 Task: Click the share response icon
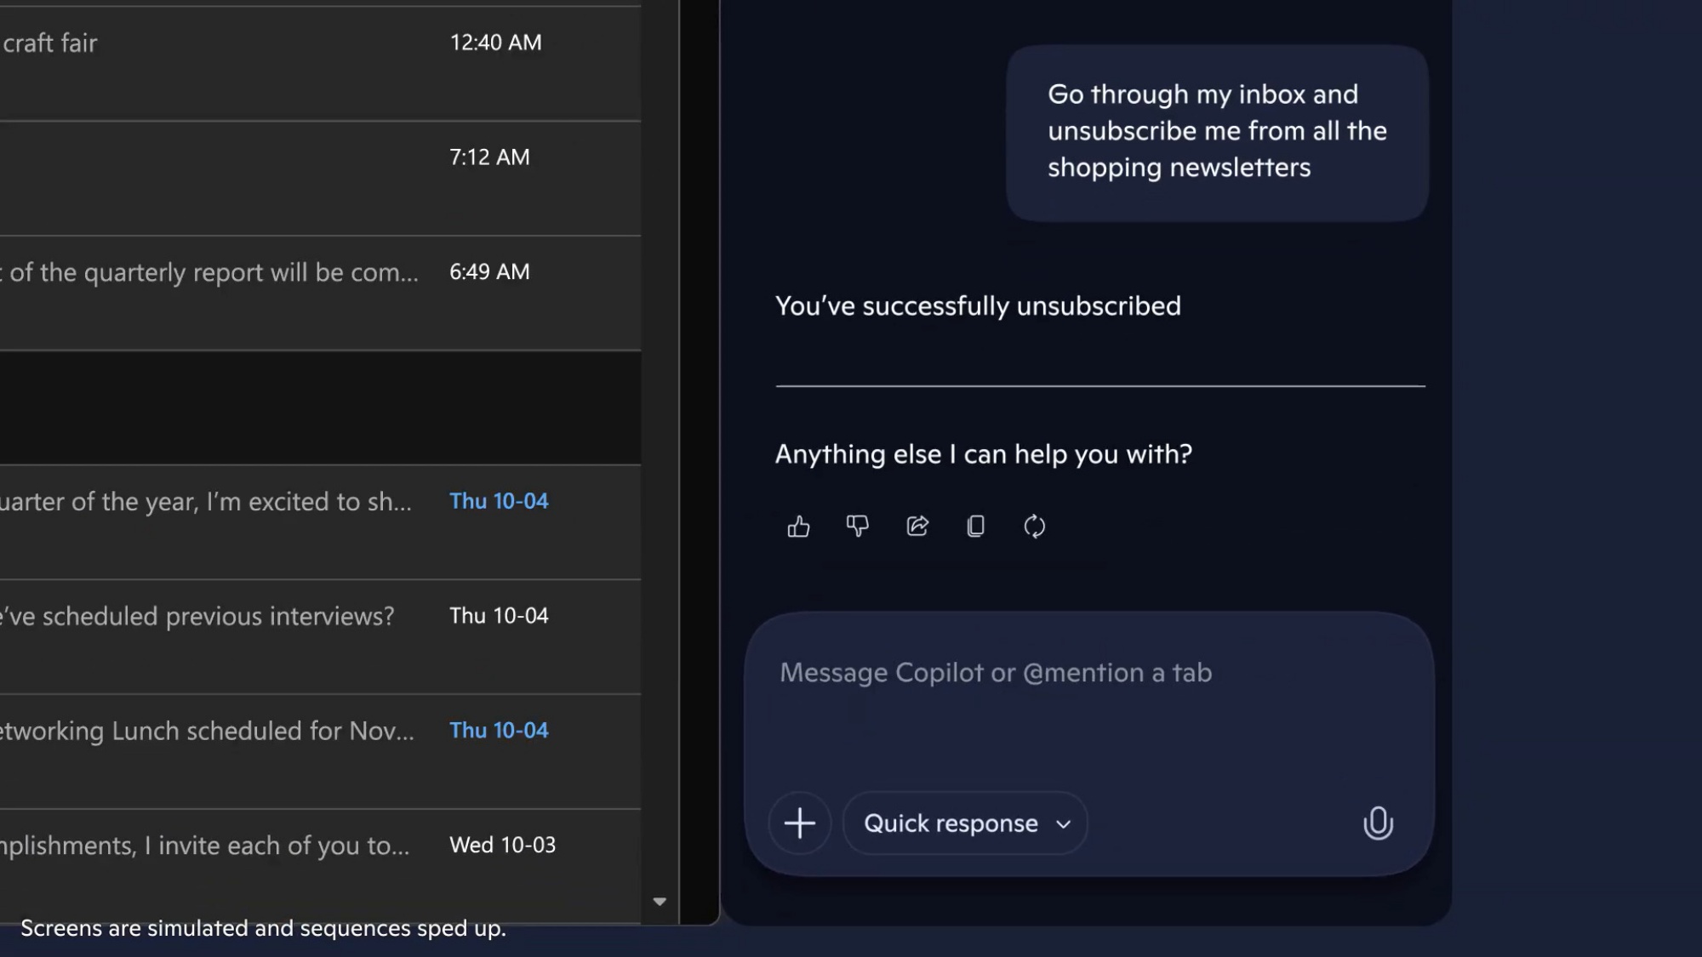[917, 527]
